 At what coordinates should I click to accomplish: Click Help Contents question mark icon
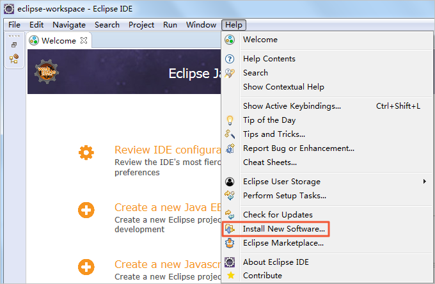(230, 59)
